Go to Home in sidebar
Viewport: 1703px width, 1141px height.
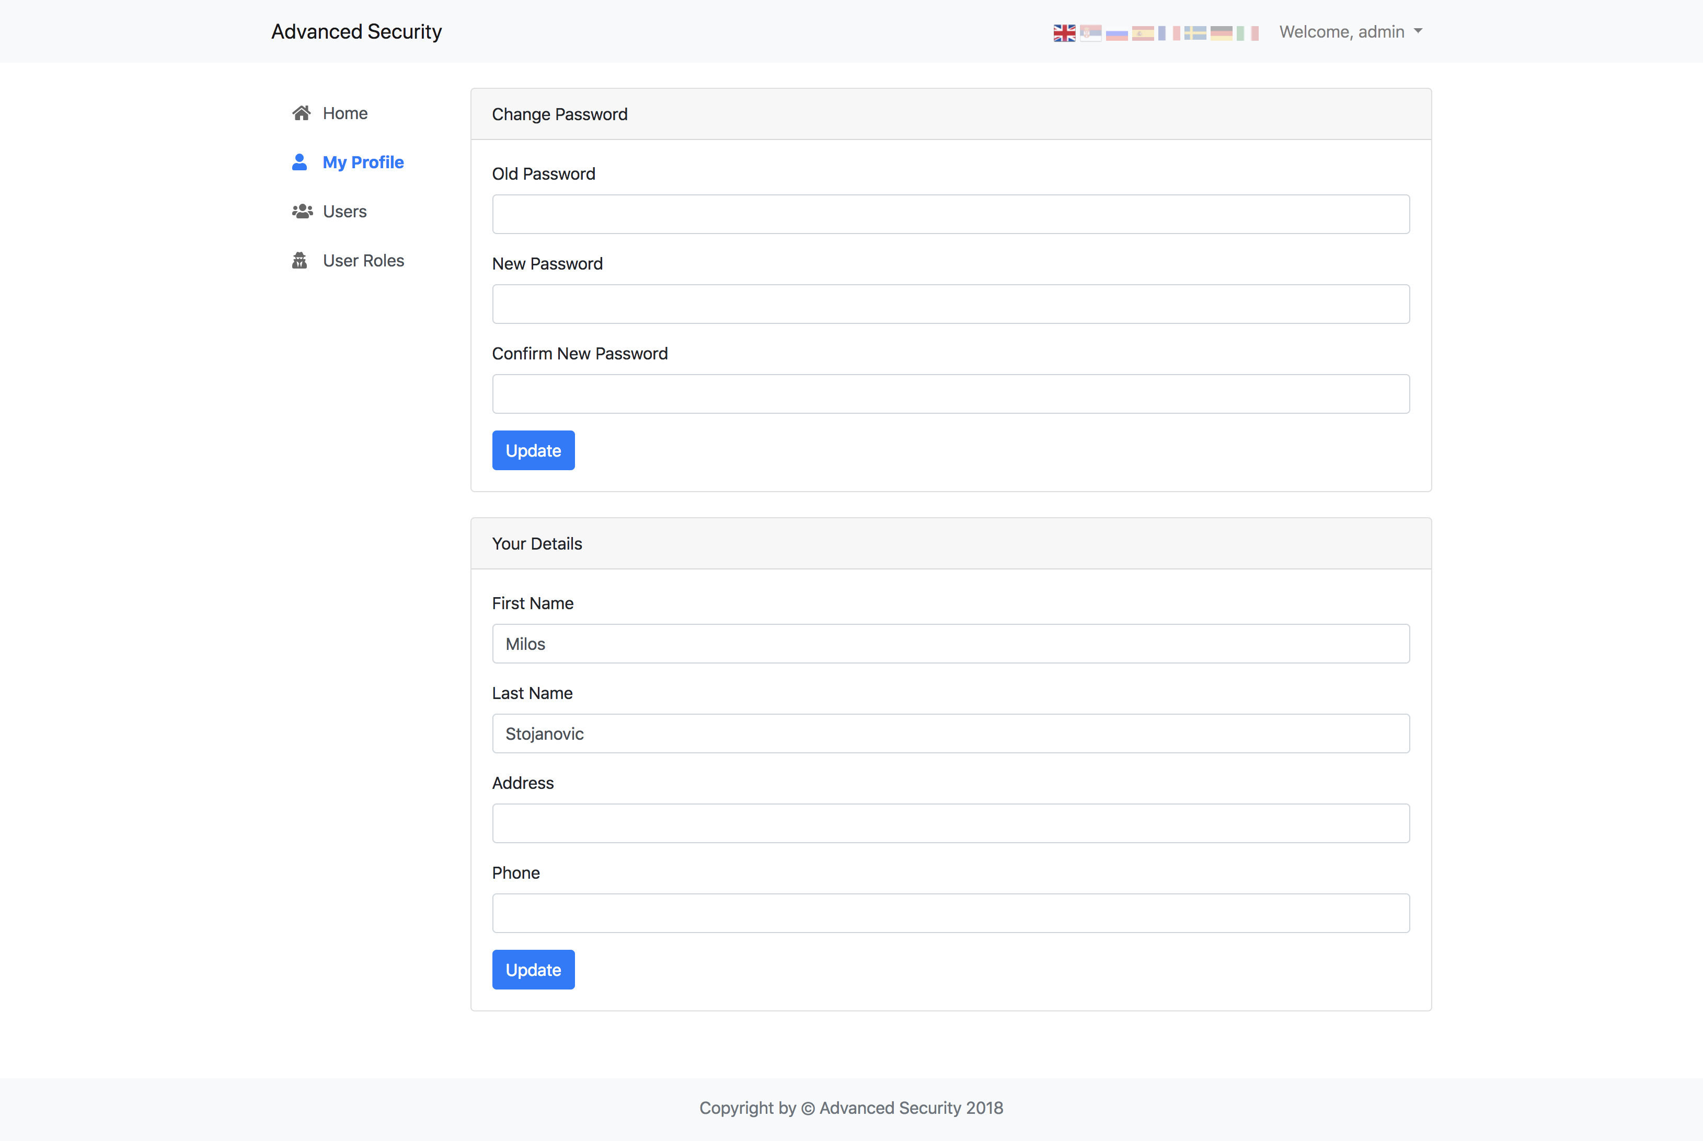point(344,113)
